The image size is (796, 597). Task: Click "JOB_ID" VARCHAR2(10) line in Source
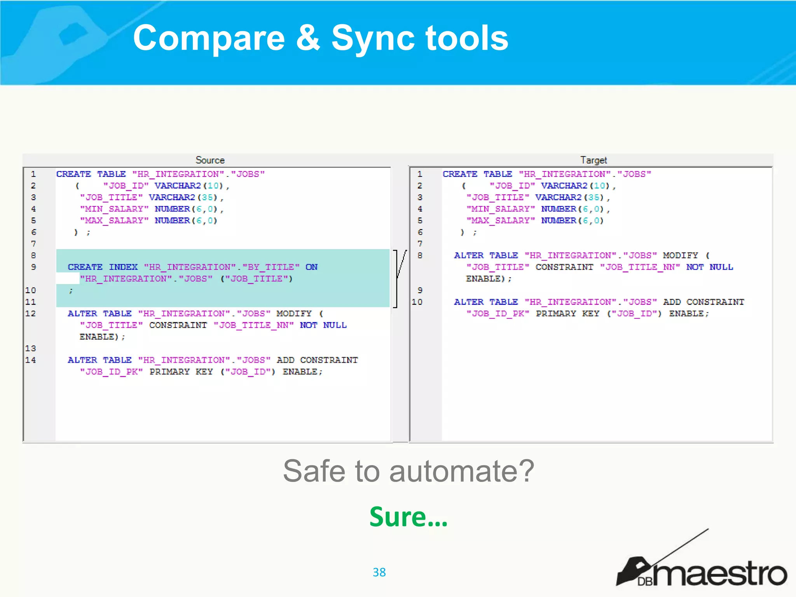[x=152, y=186]
